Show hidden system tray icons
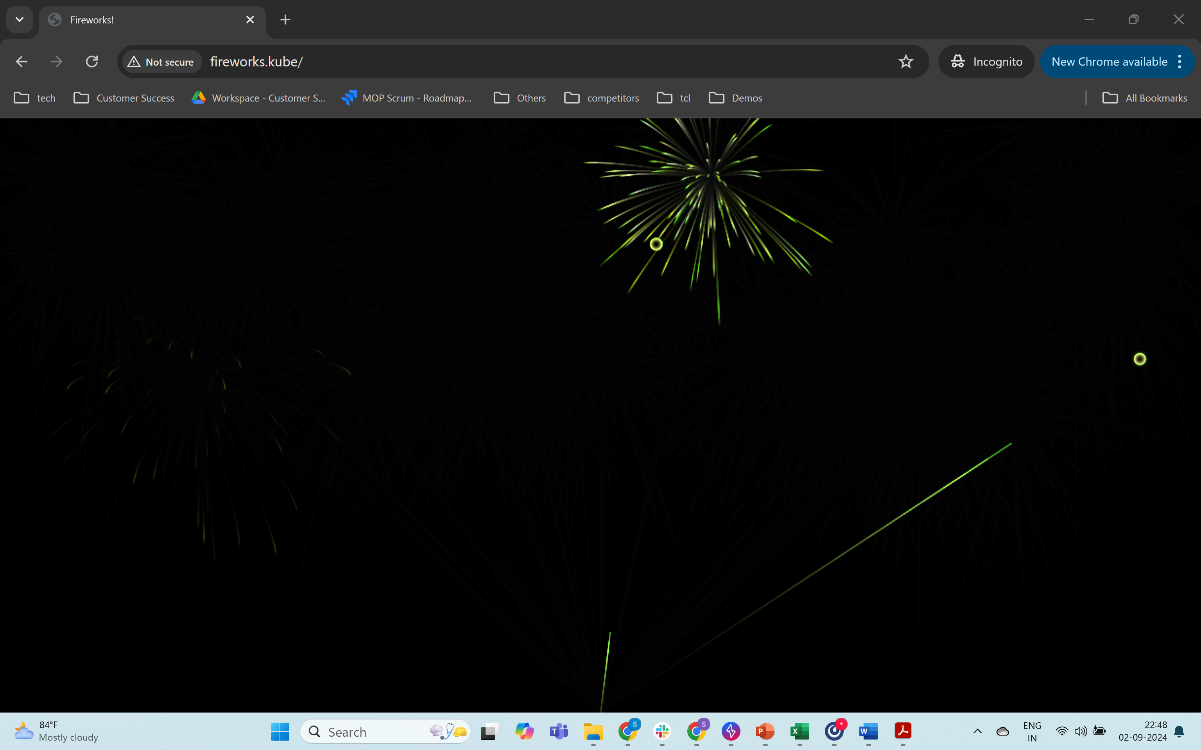The height and width of the screenshot is (750, 1201). coord(977,731)
